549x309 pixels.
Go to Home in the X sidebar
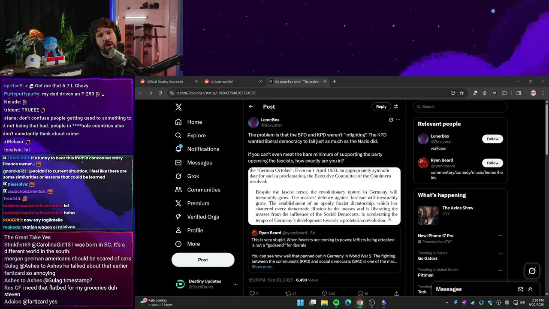click(x=189, y=122)
